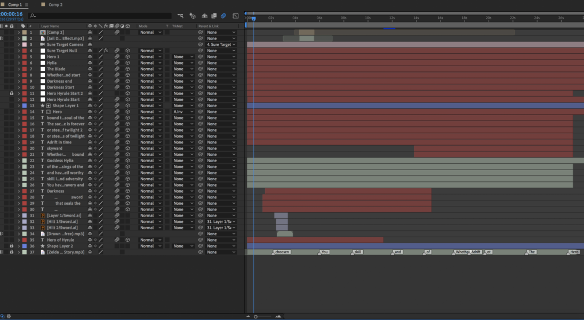Click the 3D layer cube switch on Hero 1
584x320 pixels.
pyautogui.click(x=127, y=57)
